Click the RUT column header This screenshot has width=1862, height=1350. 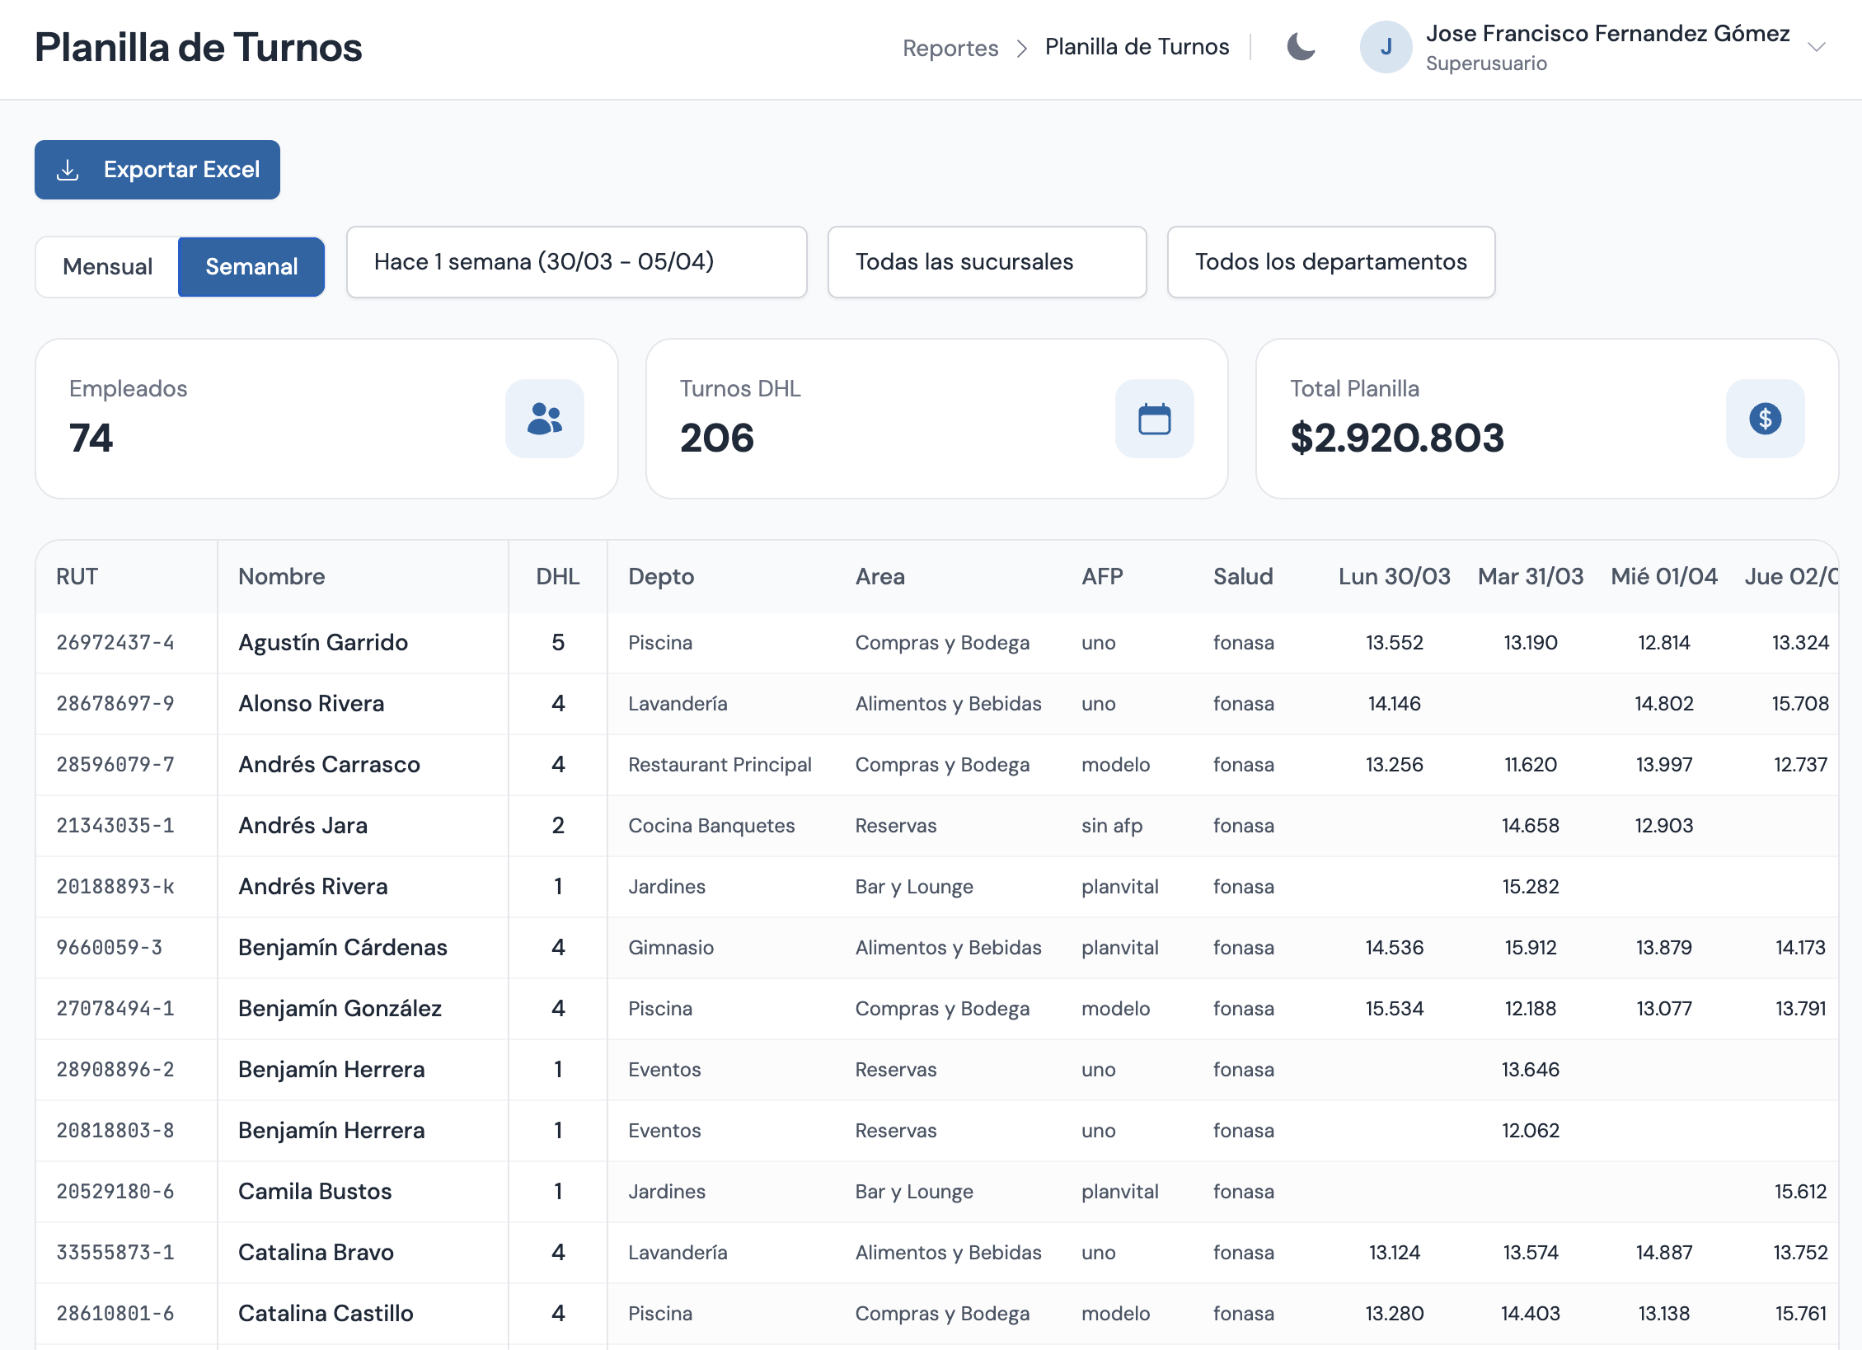pyautogui.click(x=77, y=577)
